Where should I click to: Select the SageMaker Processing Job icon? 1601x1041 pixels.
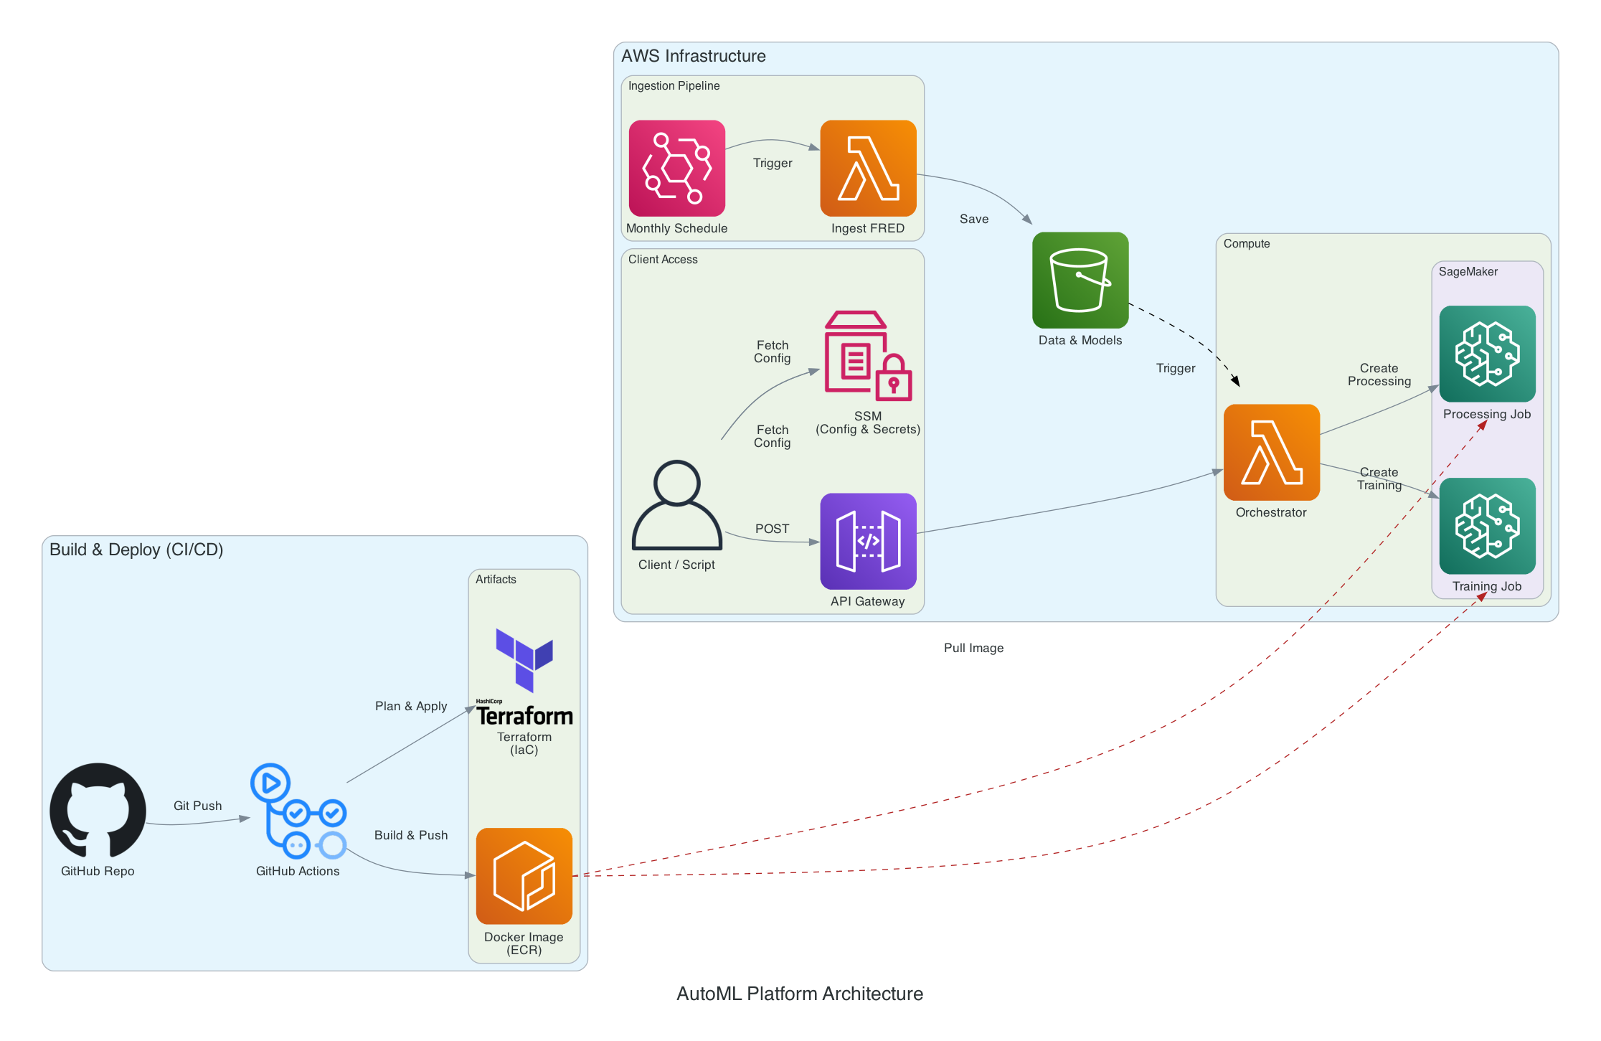(x=1486, y=354)
